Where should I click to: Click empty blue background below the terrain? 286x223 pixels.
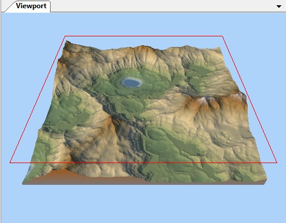[143, 204]
